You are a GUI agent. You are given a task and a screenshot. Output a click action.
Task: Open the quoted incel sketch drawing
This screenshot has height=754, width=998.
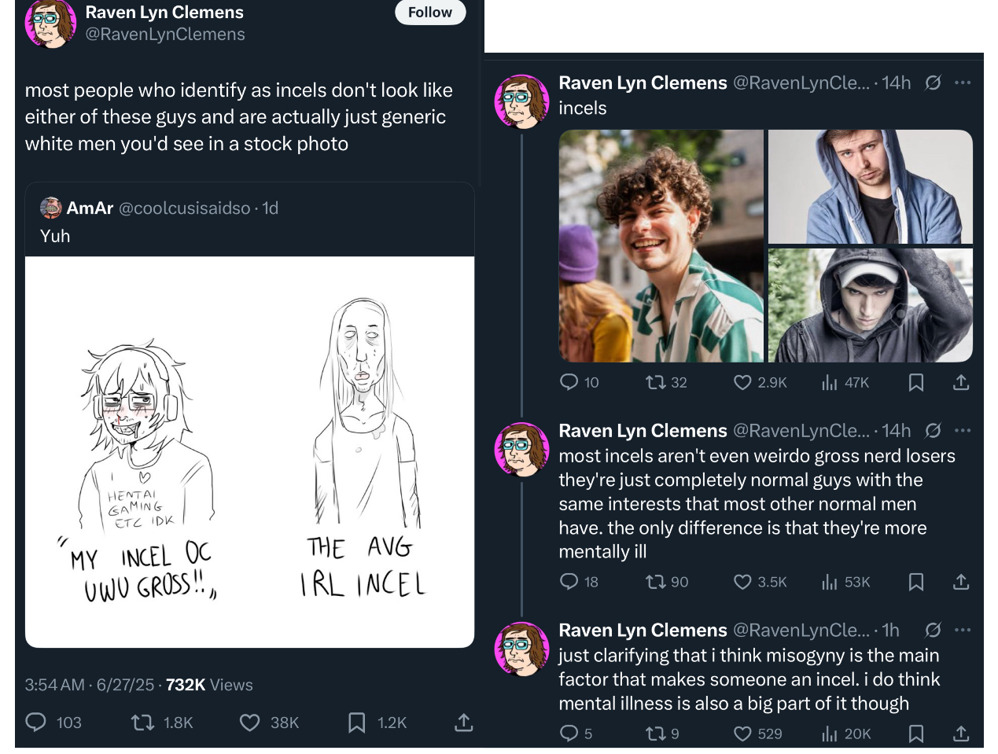249,452
